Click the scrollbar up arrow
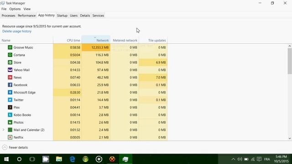The image size is (292, 164). click(x=290, y=46)
